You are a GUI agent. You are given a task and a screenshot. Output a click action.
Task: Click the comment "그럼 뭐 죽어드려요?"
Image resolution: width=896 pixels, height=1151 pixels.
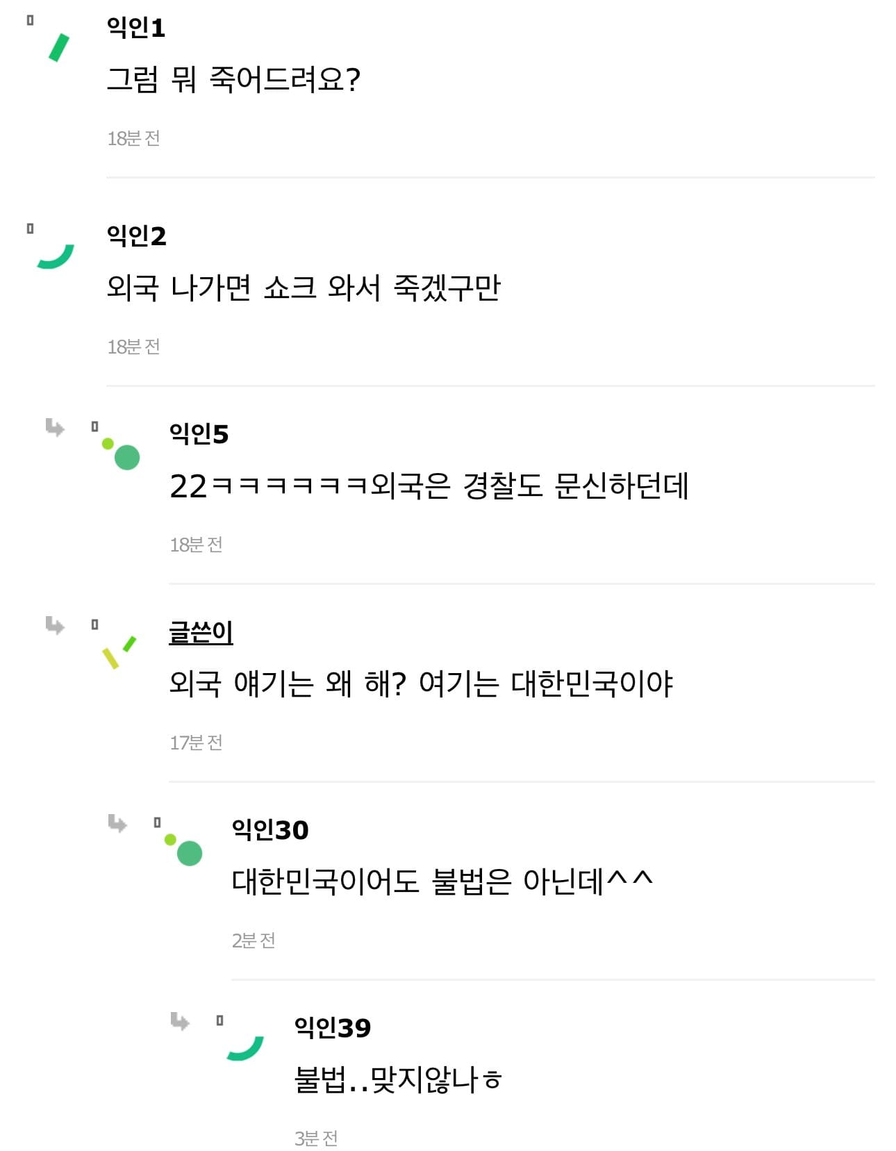233,80
